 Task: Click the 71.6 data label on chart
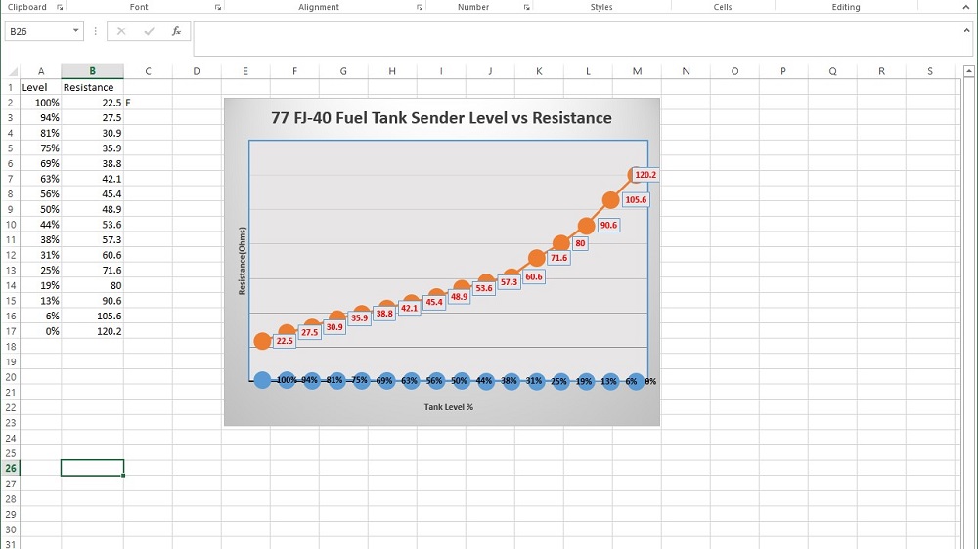558,257
